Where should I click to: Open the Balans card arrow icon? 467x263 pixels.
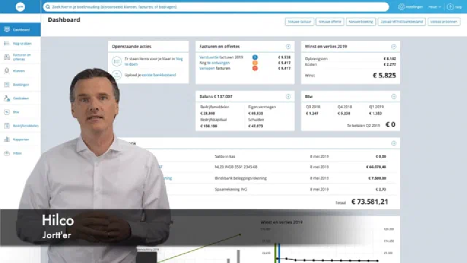pyautogui.click(x=288, y=96)
